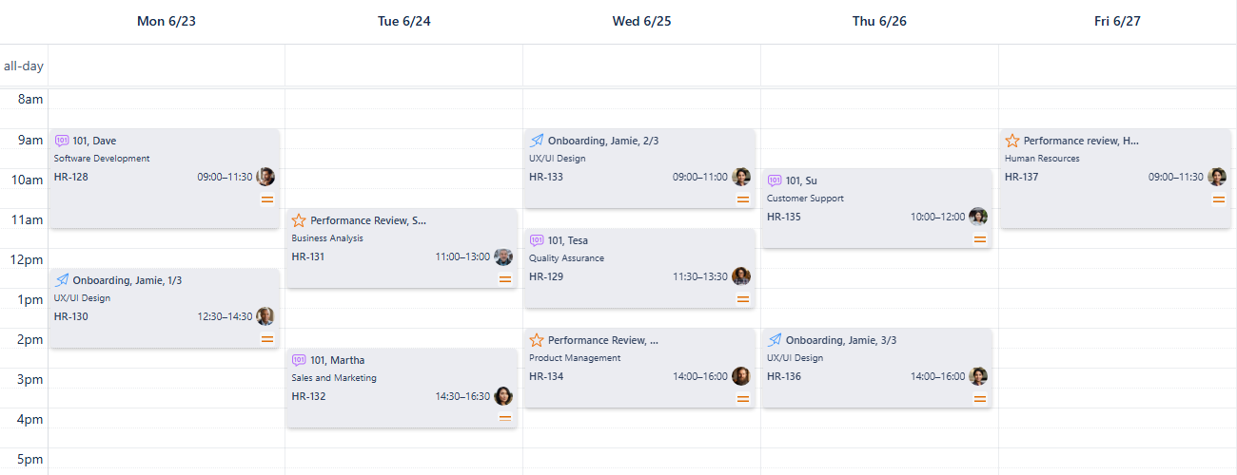Image resolution: width=1237 pixels, height=475 pixels.
Task: Click the star icon on HR-131 card
Action: 299,220
